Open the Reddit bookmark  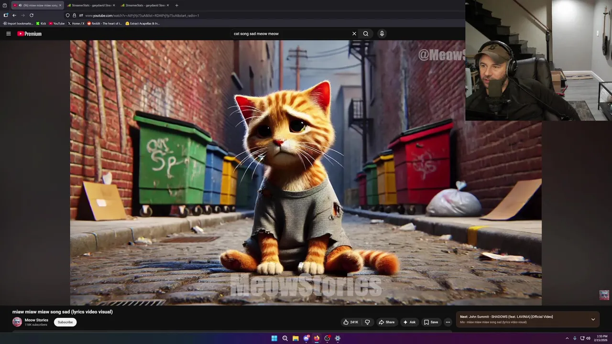tap(104, 23)
